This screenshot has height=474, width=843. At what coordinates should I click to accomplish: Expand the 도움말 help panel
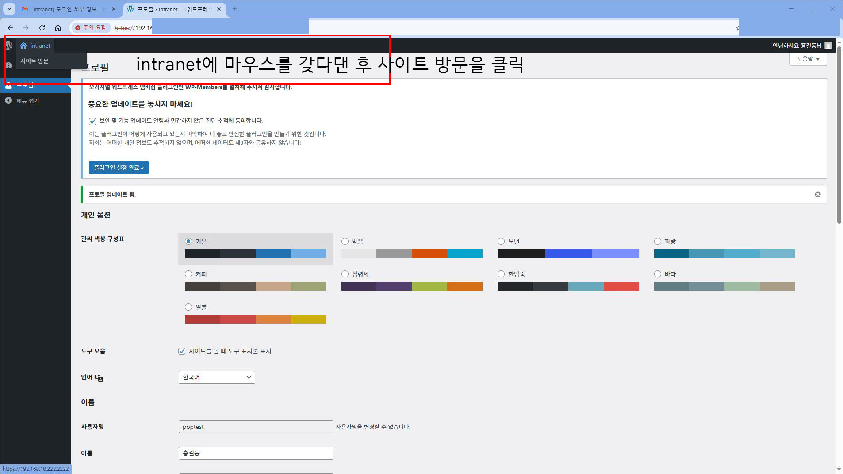[x=808, y=59]
